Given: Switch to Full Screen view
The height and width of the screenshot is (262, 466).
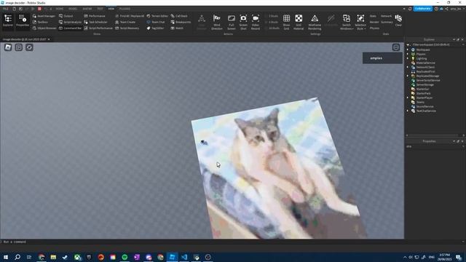Looking at the screenshot, I should click(232, 22).
